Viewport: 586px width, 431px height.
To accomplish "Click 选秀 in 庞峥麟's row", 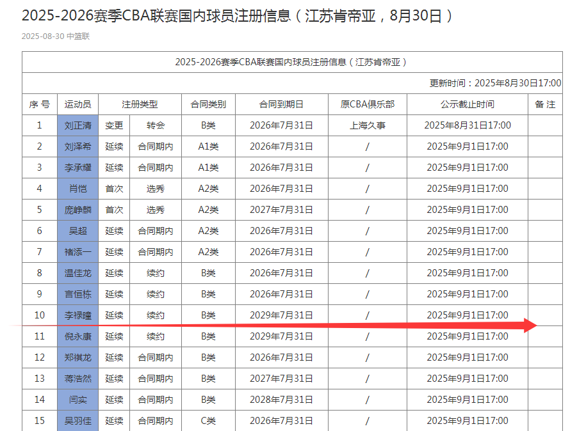I will [x=156, y=210].
